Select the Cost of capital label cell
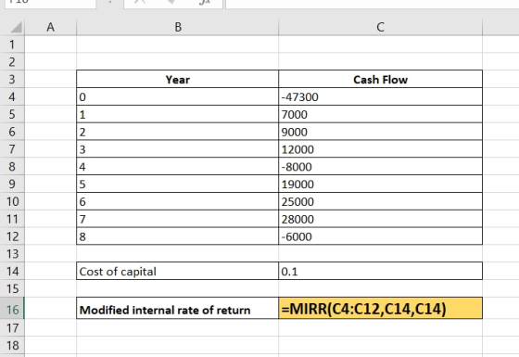 (177, 271)
